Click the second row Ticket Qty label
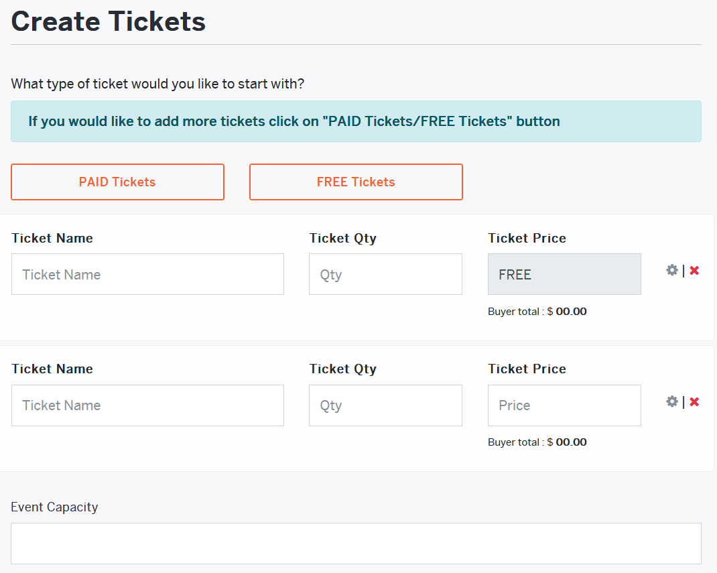Image resolution: width=717 pixels, height=573 pixels. (x=343, y=369)
